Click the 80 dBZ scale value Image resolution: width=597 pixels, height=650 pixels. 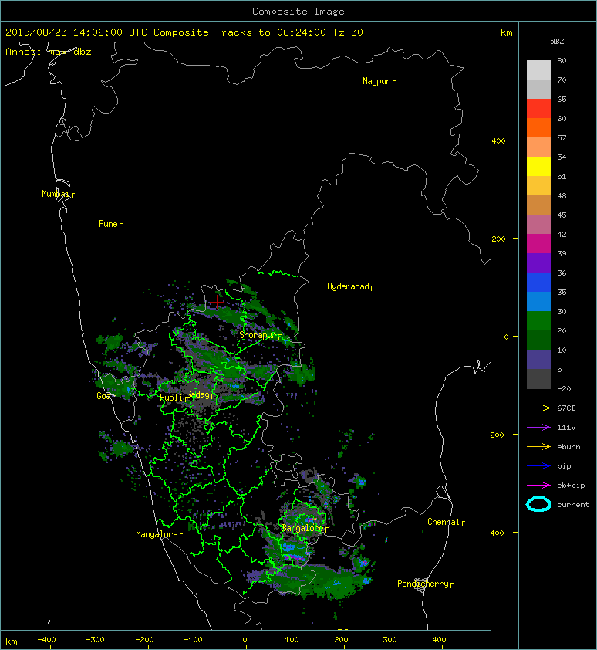pyautogui.click(x=562, y=60)
